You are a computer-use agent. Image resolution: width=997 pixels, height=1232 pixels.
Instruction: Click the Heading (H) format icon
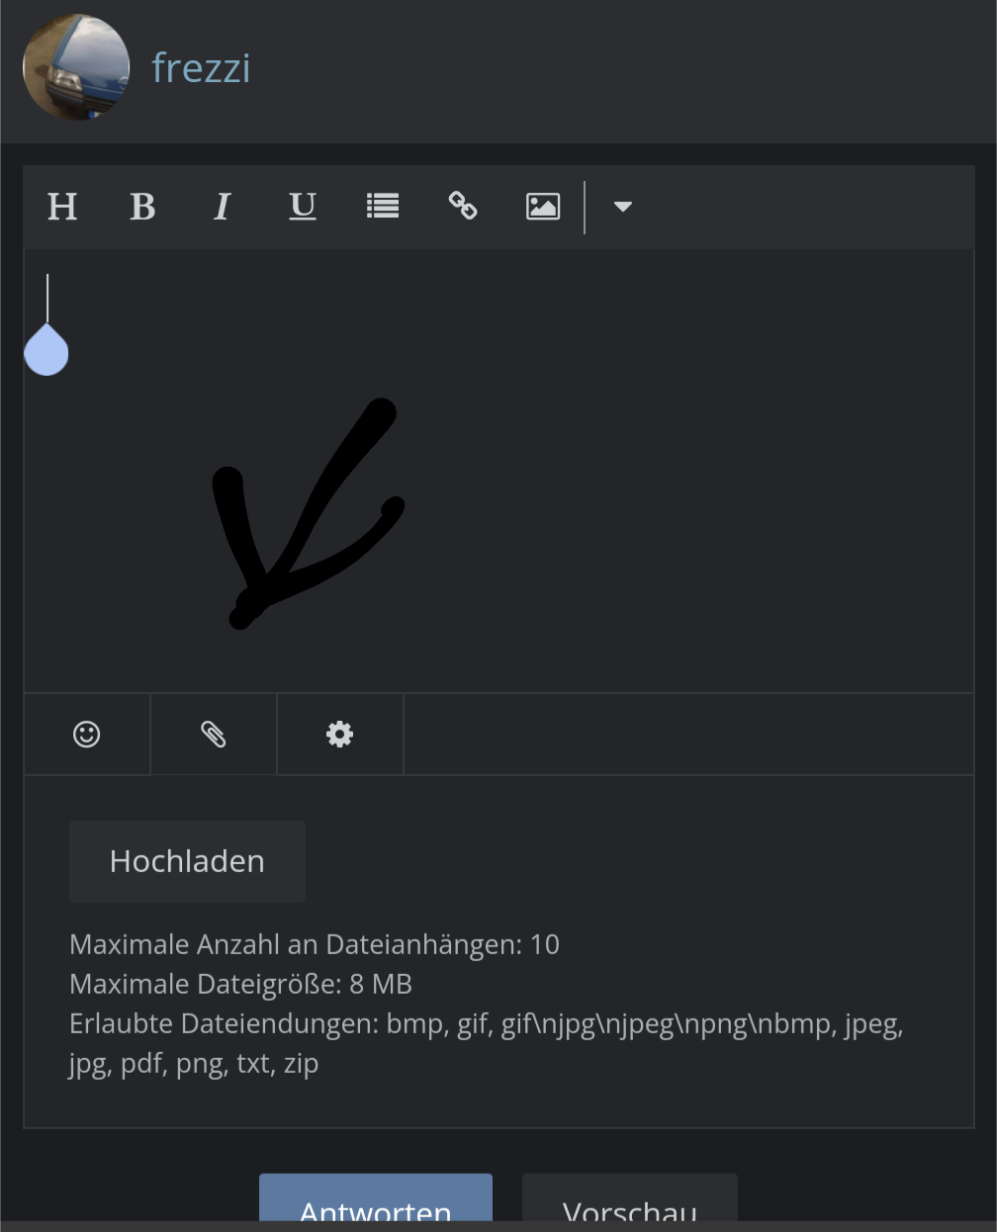pos(62,207)
